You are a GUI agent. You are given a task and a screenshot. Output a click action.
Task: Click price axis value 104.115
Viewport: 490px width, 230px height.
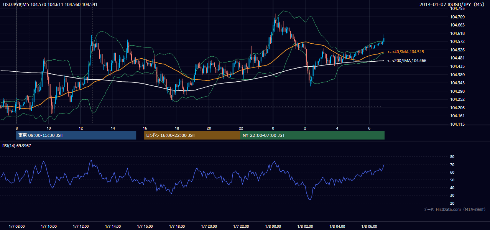458,124
